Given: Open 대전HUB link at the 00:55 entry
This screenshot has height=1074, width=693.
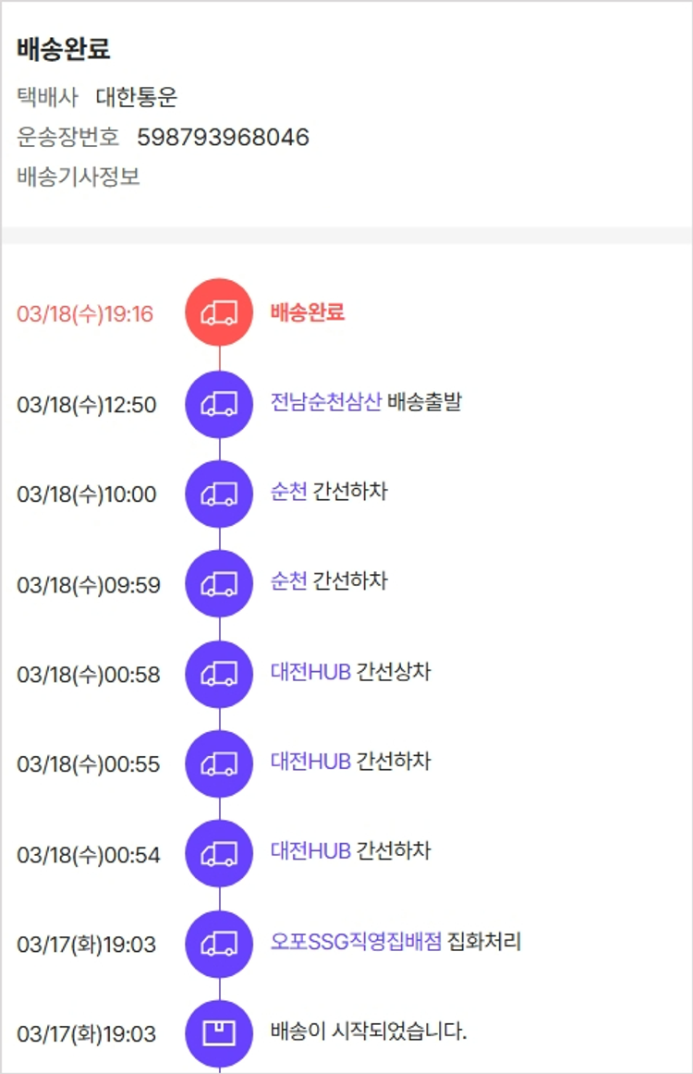Looking at the screenshot, I should 310,762.
